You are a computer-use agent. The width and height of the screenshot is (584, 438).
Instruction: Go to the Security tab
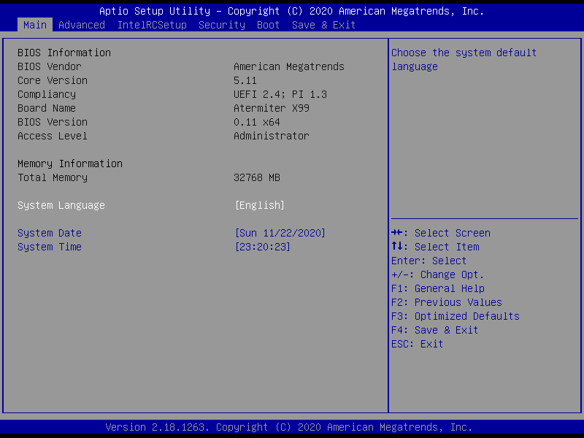(222, 25)
